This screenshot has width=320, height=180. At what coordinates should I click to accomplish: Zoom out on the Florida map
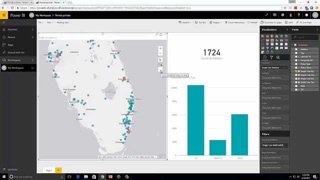(160, 53)
